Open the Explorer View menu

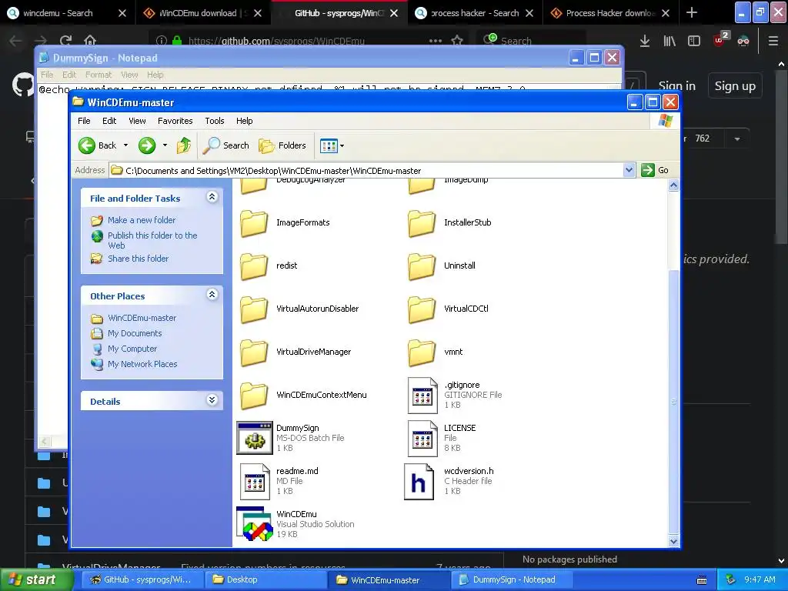(137, 121)
